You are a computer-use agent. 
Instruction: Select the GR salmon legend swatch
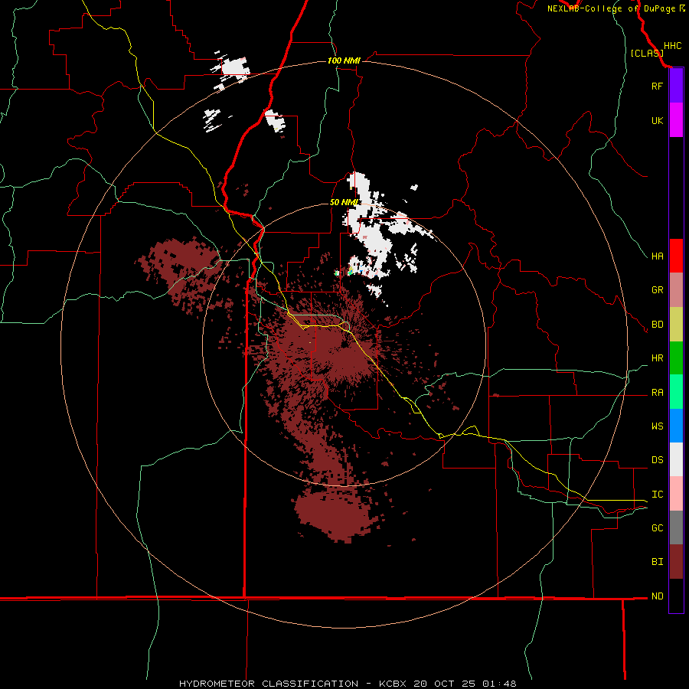(676, 290)
